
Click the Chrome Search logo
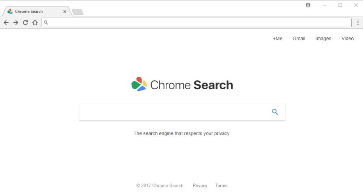pos(182,85)
